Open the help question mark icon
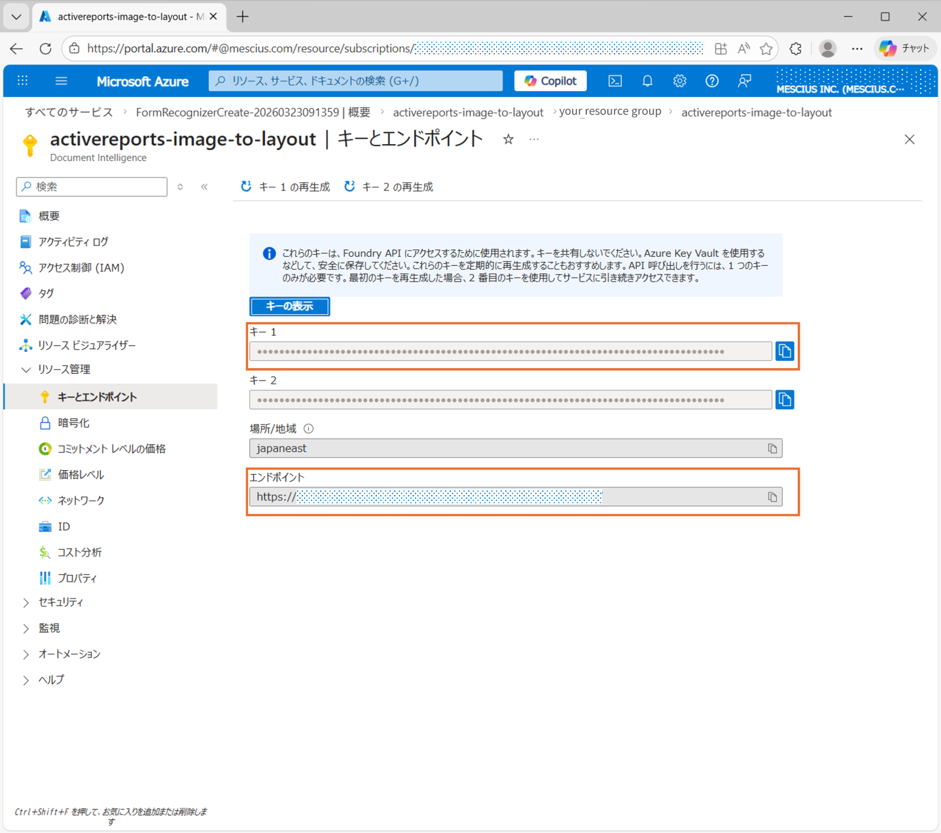This screenshot has height=833, width=941. 712,81
